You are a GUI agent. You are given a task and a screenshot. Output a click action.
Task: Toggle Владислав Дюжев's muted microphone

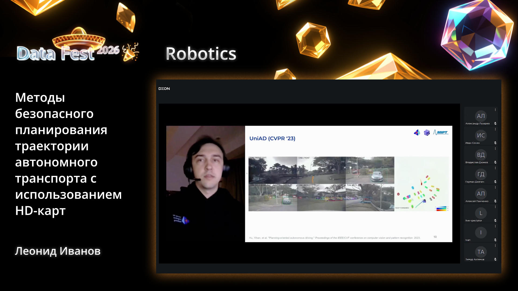[x=495, y=162]
